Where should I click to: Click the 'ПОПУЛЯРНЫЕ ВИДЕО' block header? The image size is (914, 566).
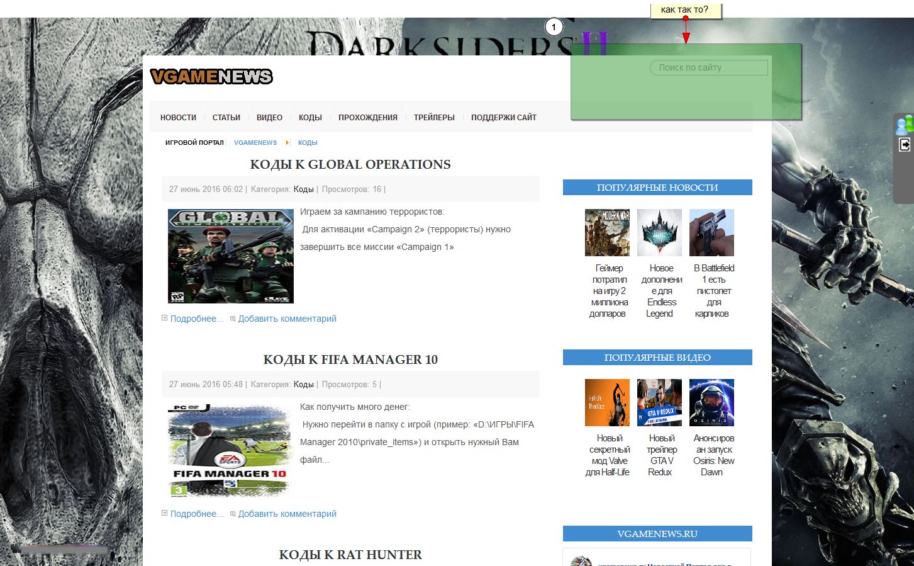pyautogui.click(x=657, y=358)
